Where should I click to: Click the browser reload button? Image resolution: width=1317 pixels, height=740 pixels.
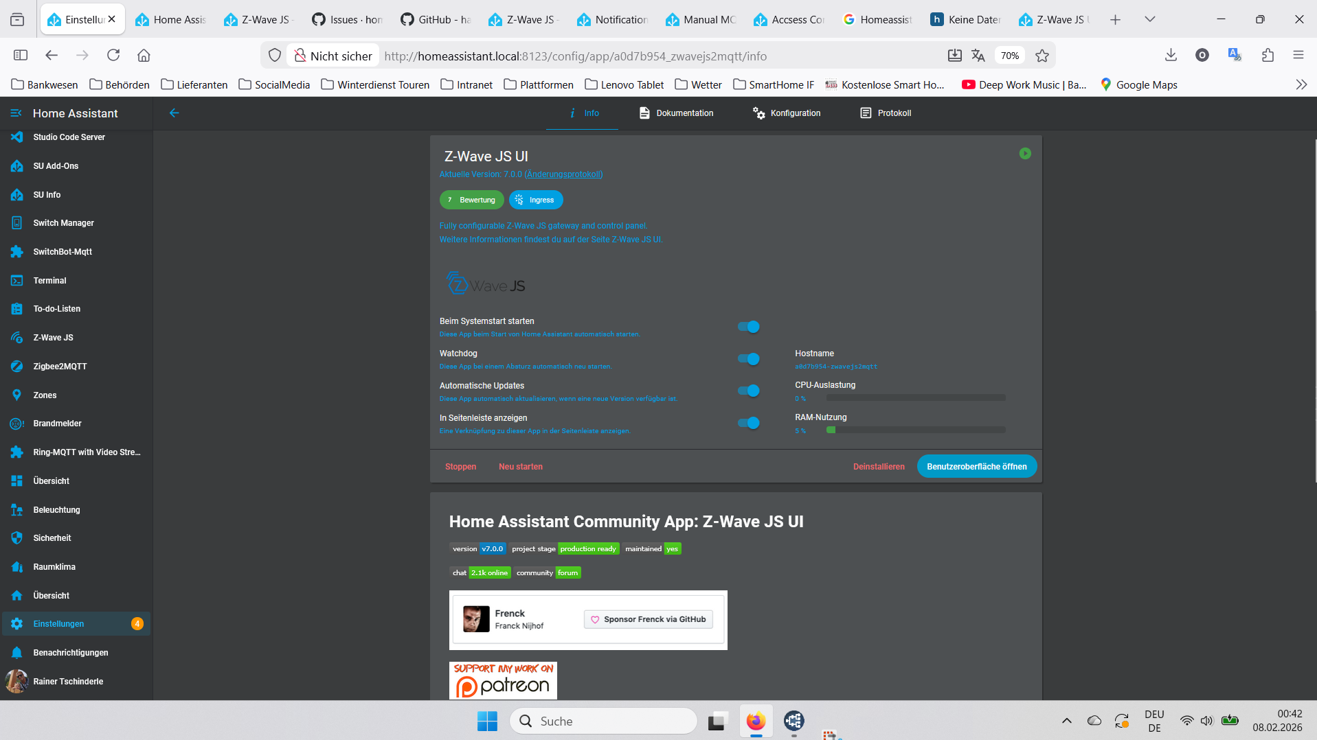point(113,56)
